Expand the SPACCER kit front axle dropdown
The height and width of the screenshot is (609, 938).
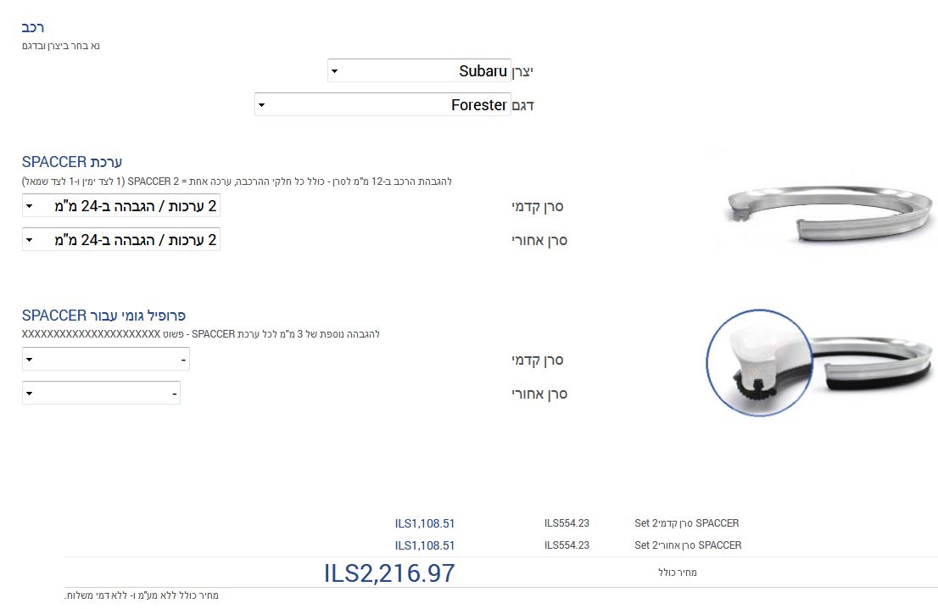[x=121, y=206]
